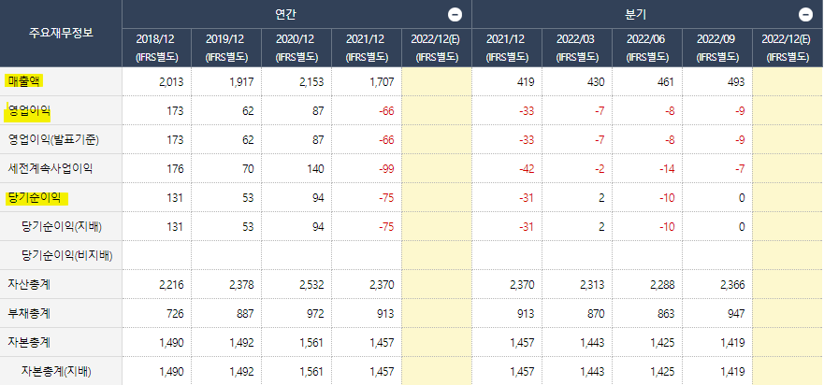Select 부채총계 value 947 for 2022/09
This screenshot has height=385, width=824.
[x=736, y=314]
